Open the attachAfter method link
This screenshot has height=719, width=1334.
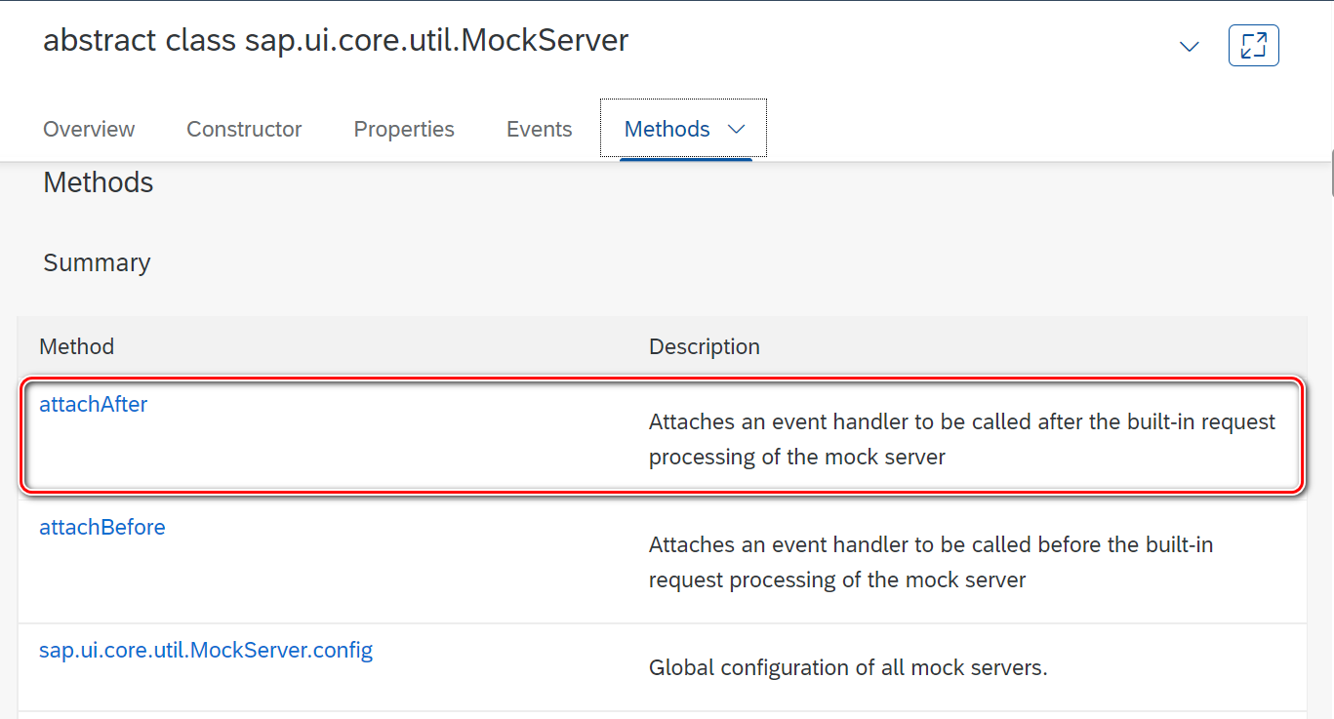(93, 404)
